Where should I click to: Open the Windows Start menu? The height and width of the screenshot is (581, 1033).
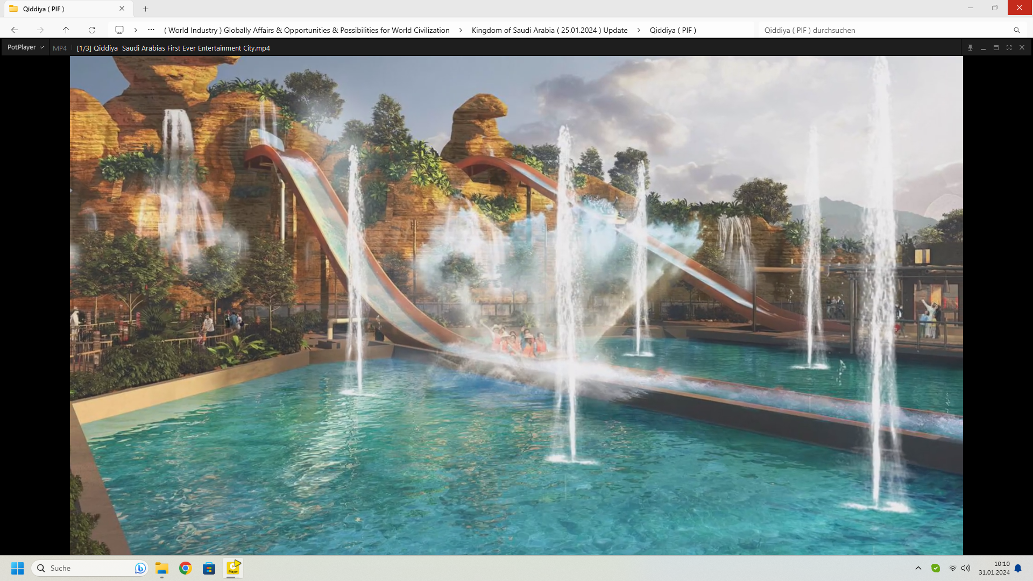(17, 568)
